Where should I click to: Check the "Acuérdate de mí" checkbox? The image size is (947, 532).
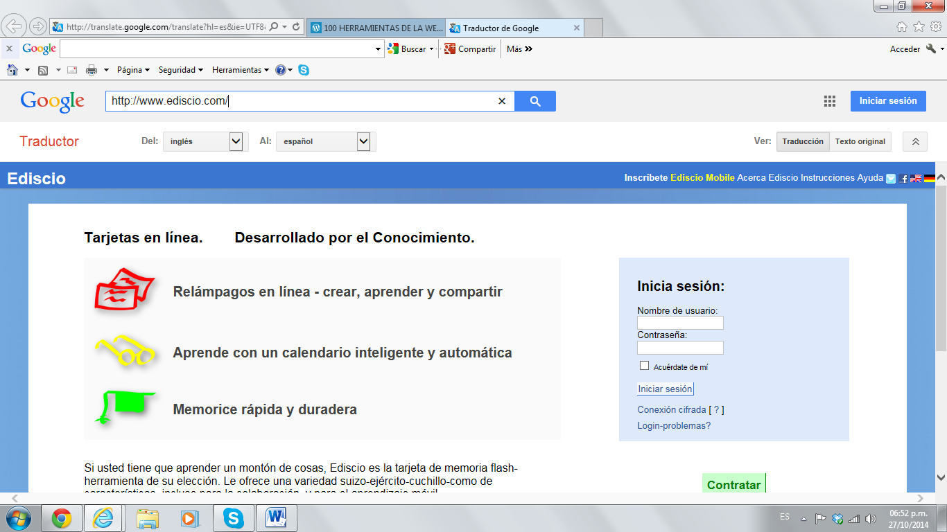(x=644, y=366)
